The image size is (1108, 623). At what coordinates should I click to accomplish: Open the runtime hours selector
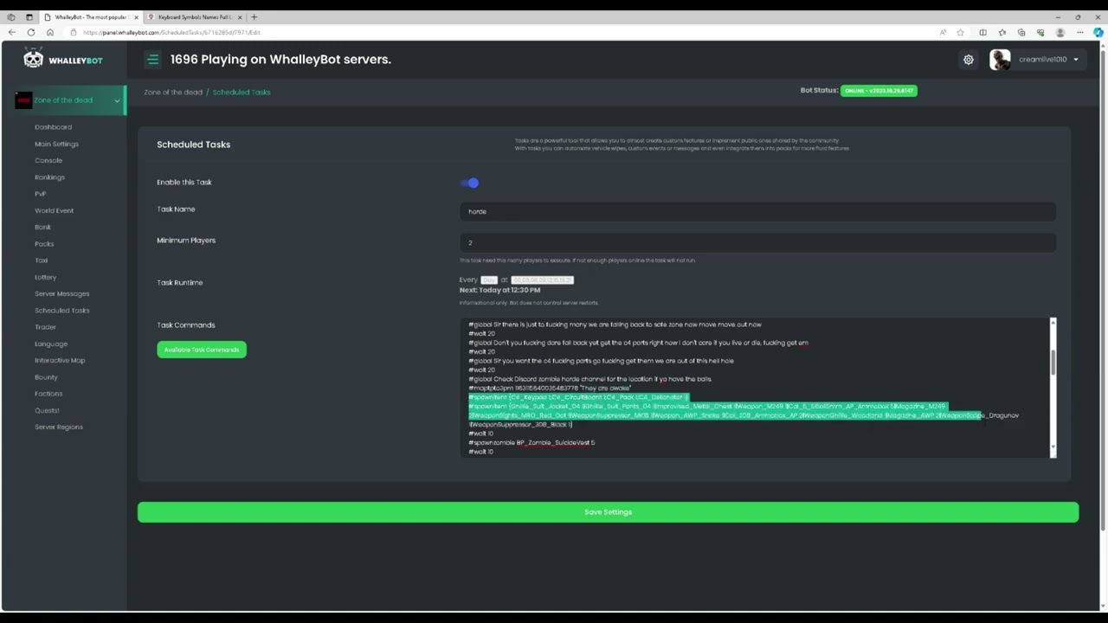pos(542,279)
